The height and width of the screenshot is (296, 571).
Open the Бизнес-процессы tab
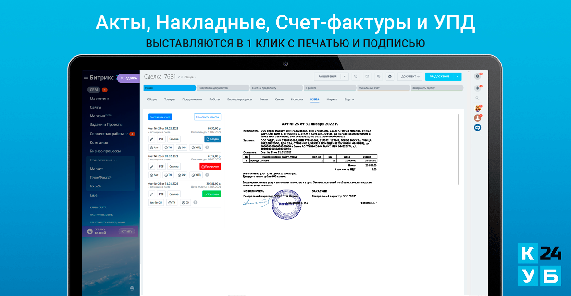coord(240,99)
